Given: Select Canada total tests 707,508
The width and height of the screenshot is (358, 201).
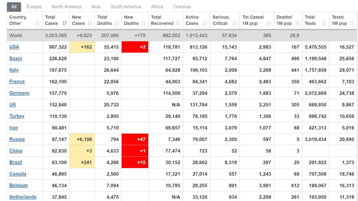Looking at the screenshot, I should [x=318, y=174].
